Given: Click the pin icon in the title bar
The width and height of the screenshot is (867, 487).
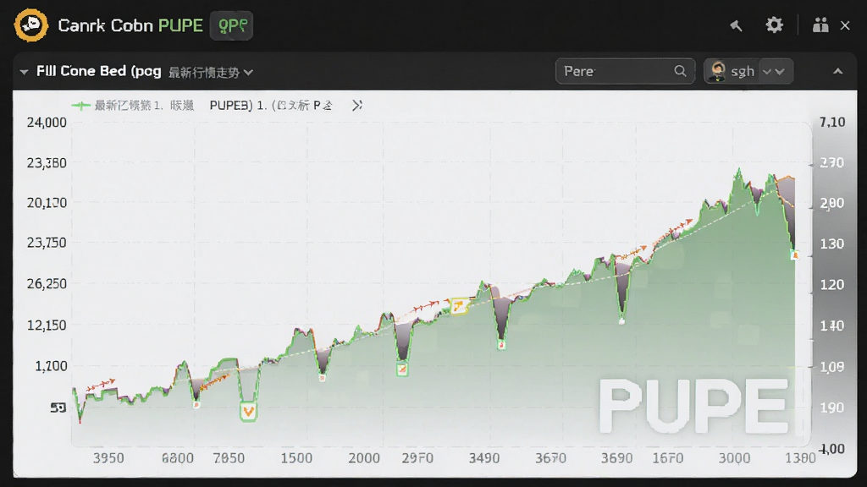Looking at the screenshot, I should 736,25.
